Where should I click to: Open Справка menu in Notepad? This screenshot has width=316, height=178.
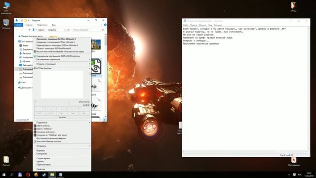[218, 25]
